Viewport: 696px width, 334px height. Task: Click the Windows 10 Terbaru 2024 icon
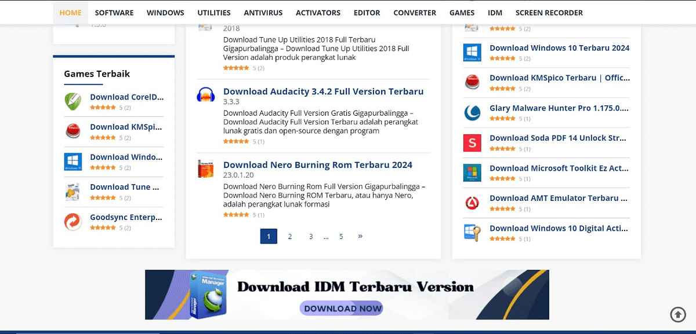click(473, 52)
